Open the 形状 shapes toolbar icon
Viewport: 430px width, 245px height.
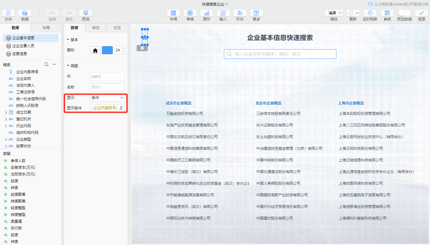point(240,13)
